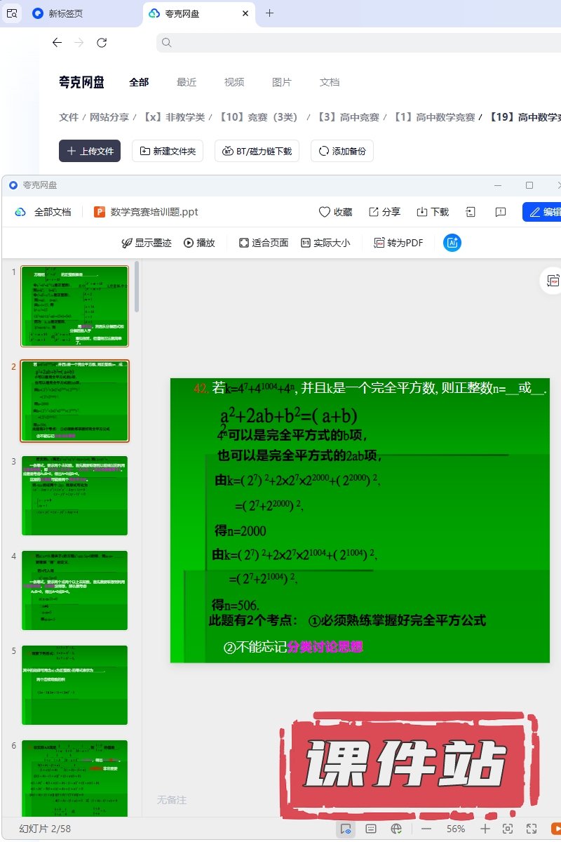Switch to the 视频 tab
The height and width of the screenshot is (842, 561).
(x=234, y=82)
